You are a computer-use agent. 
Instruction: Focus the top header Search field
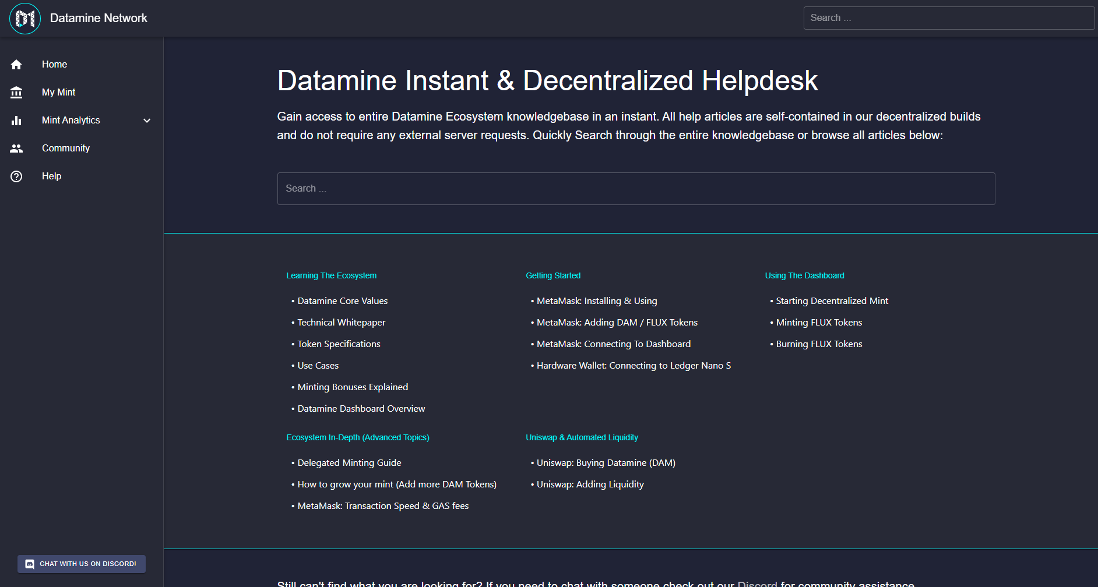(x=949, y=18)
